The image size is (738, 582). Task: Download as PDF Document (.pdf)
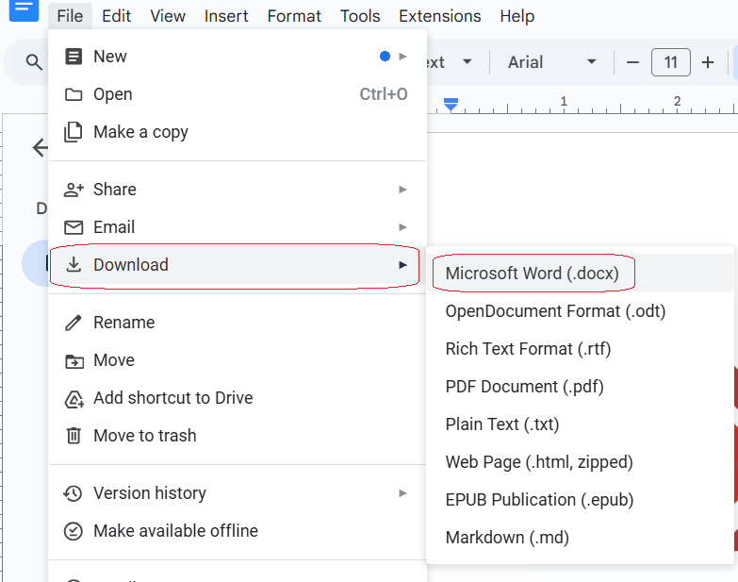524,387
